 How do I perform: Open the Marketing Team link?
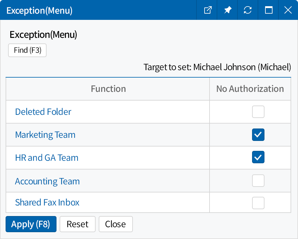click(x=45, y=135)
